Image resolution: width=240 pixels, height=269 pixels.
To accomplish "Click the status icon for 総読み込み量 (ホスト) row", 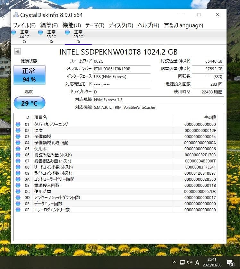I will (x=18, y=155).
